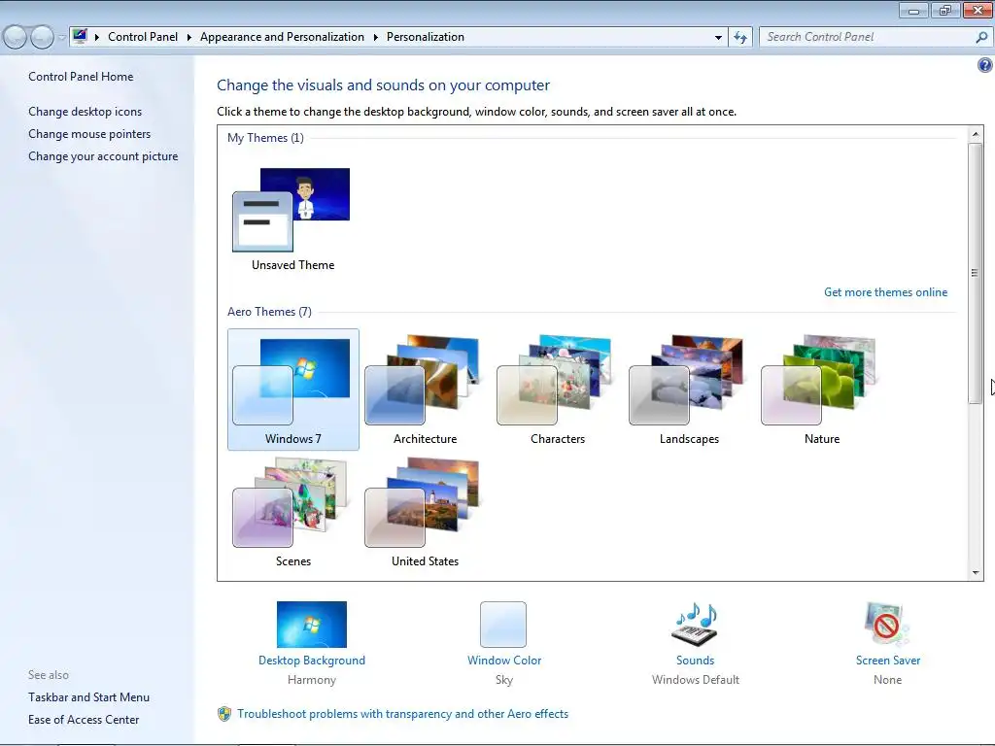Select the Windows 7 Aero theme
Screen dimensions: 995x746
293,389
